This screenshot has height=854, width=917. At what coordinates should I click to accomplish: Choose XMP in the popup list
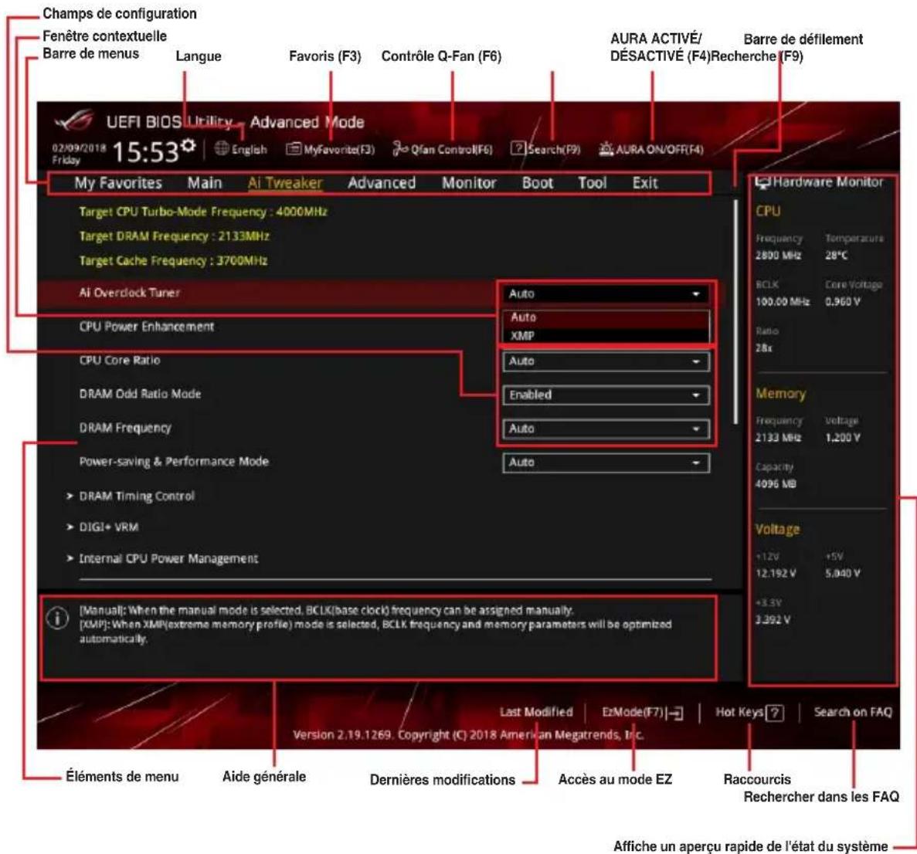point(606,336)
